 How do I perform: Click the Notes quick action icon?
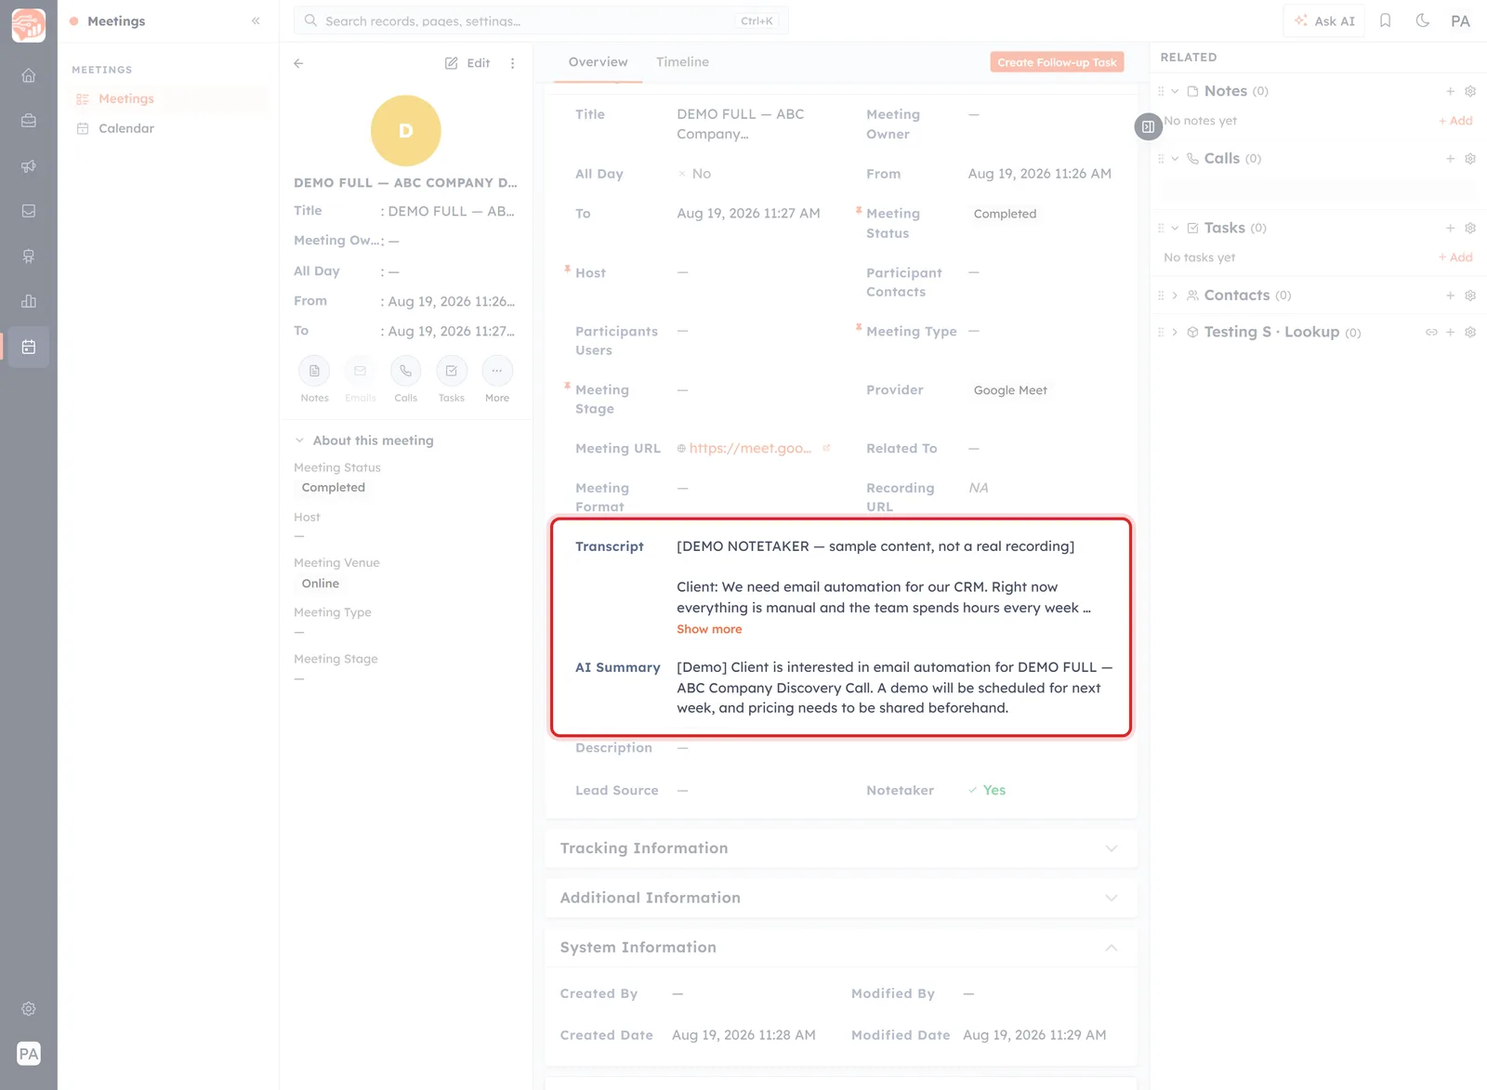click(314, 371)
